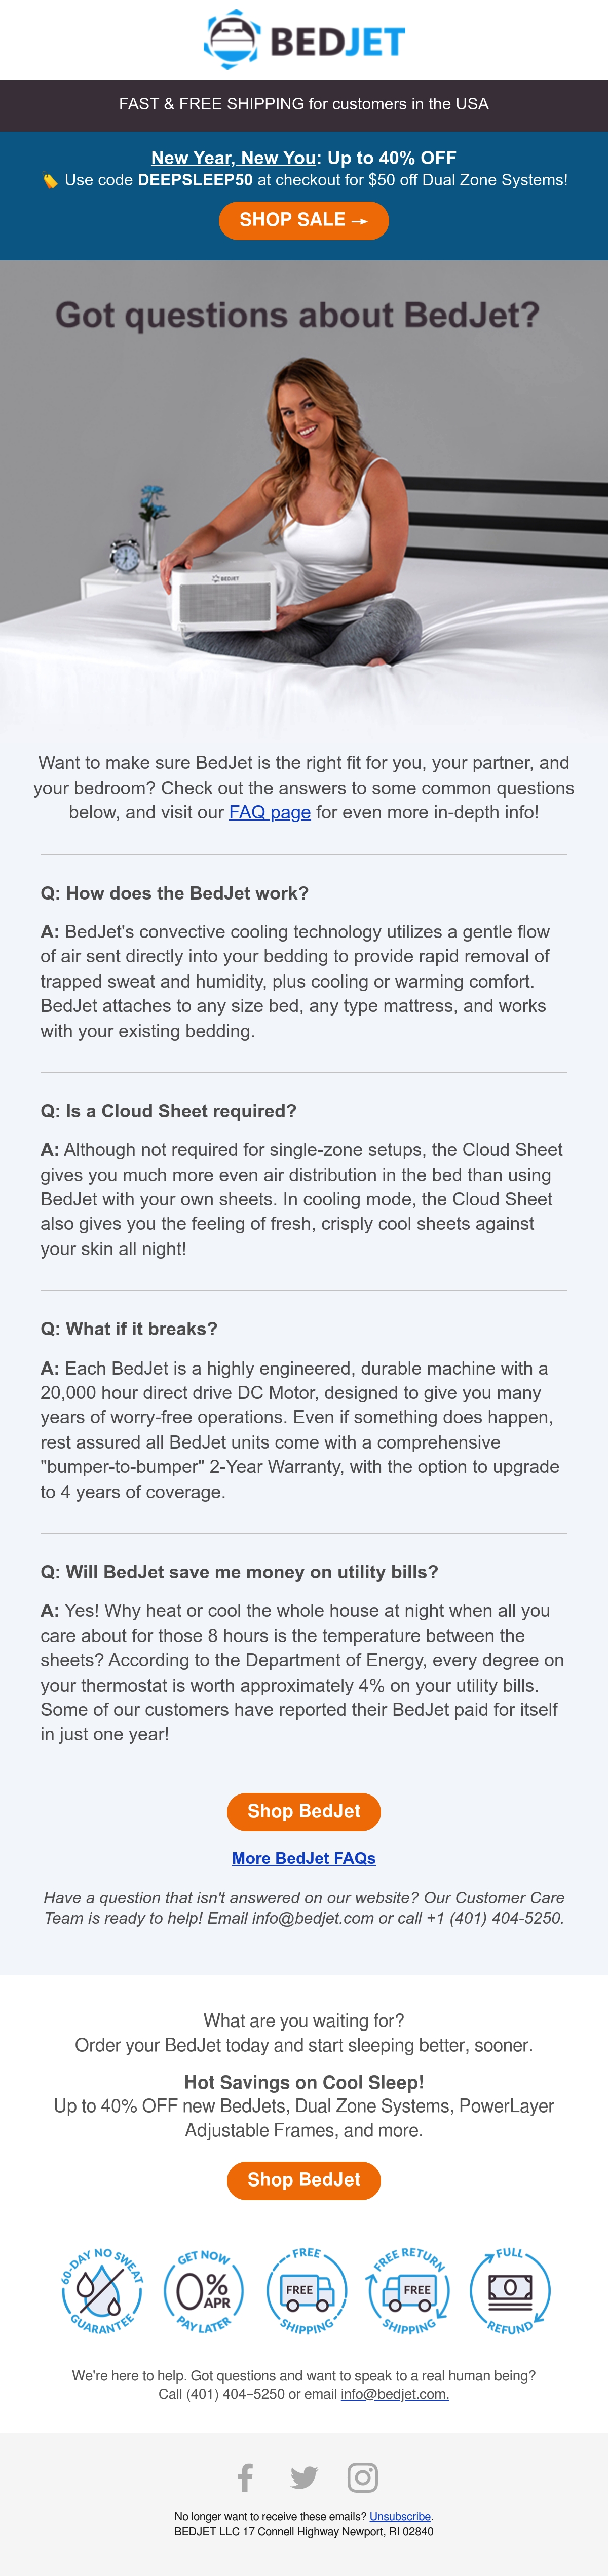
Task: Click the info@bedjet.com email link
Action: 395,2394
